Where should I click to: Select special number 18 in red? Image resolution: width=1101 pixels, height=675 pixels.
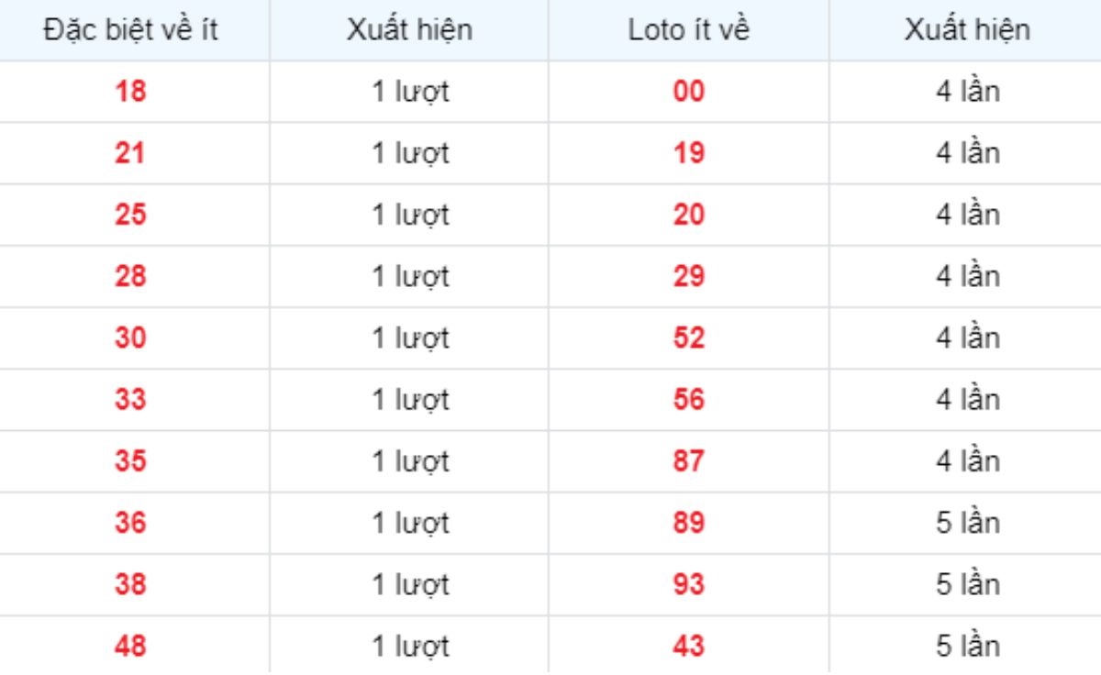130,92
